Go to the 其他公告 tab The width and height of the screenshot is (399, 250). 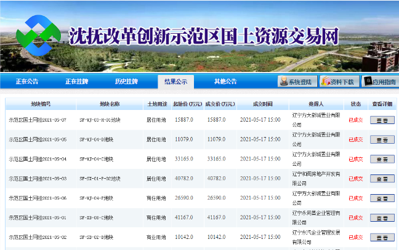[x=225, y=82]
